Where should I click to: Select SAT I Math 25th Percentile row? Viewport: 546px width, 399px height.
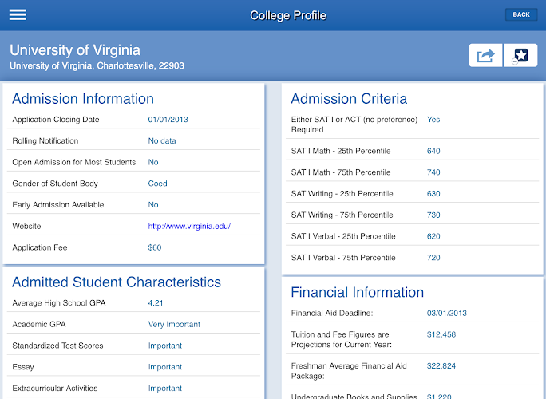pos(351,151)
